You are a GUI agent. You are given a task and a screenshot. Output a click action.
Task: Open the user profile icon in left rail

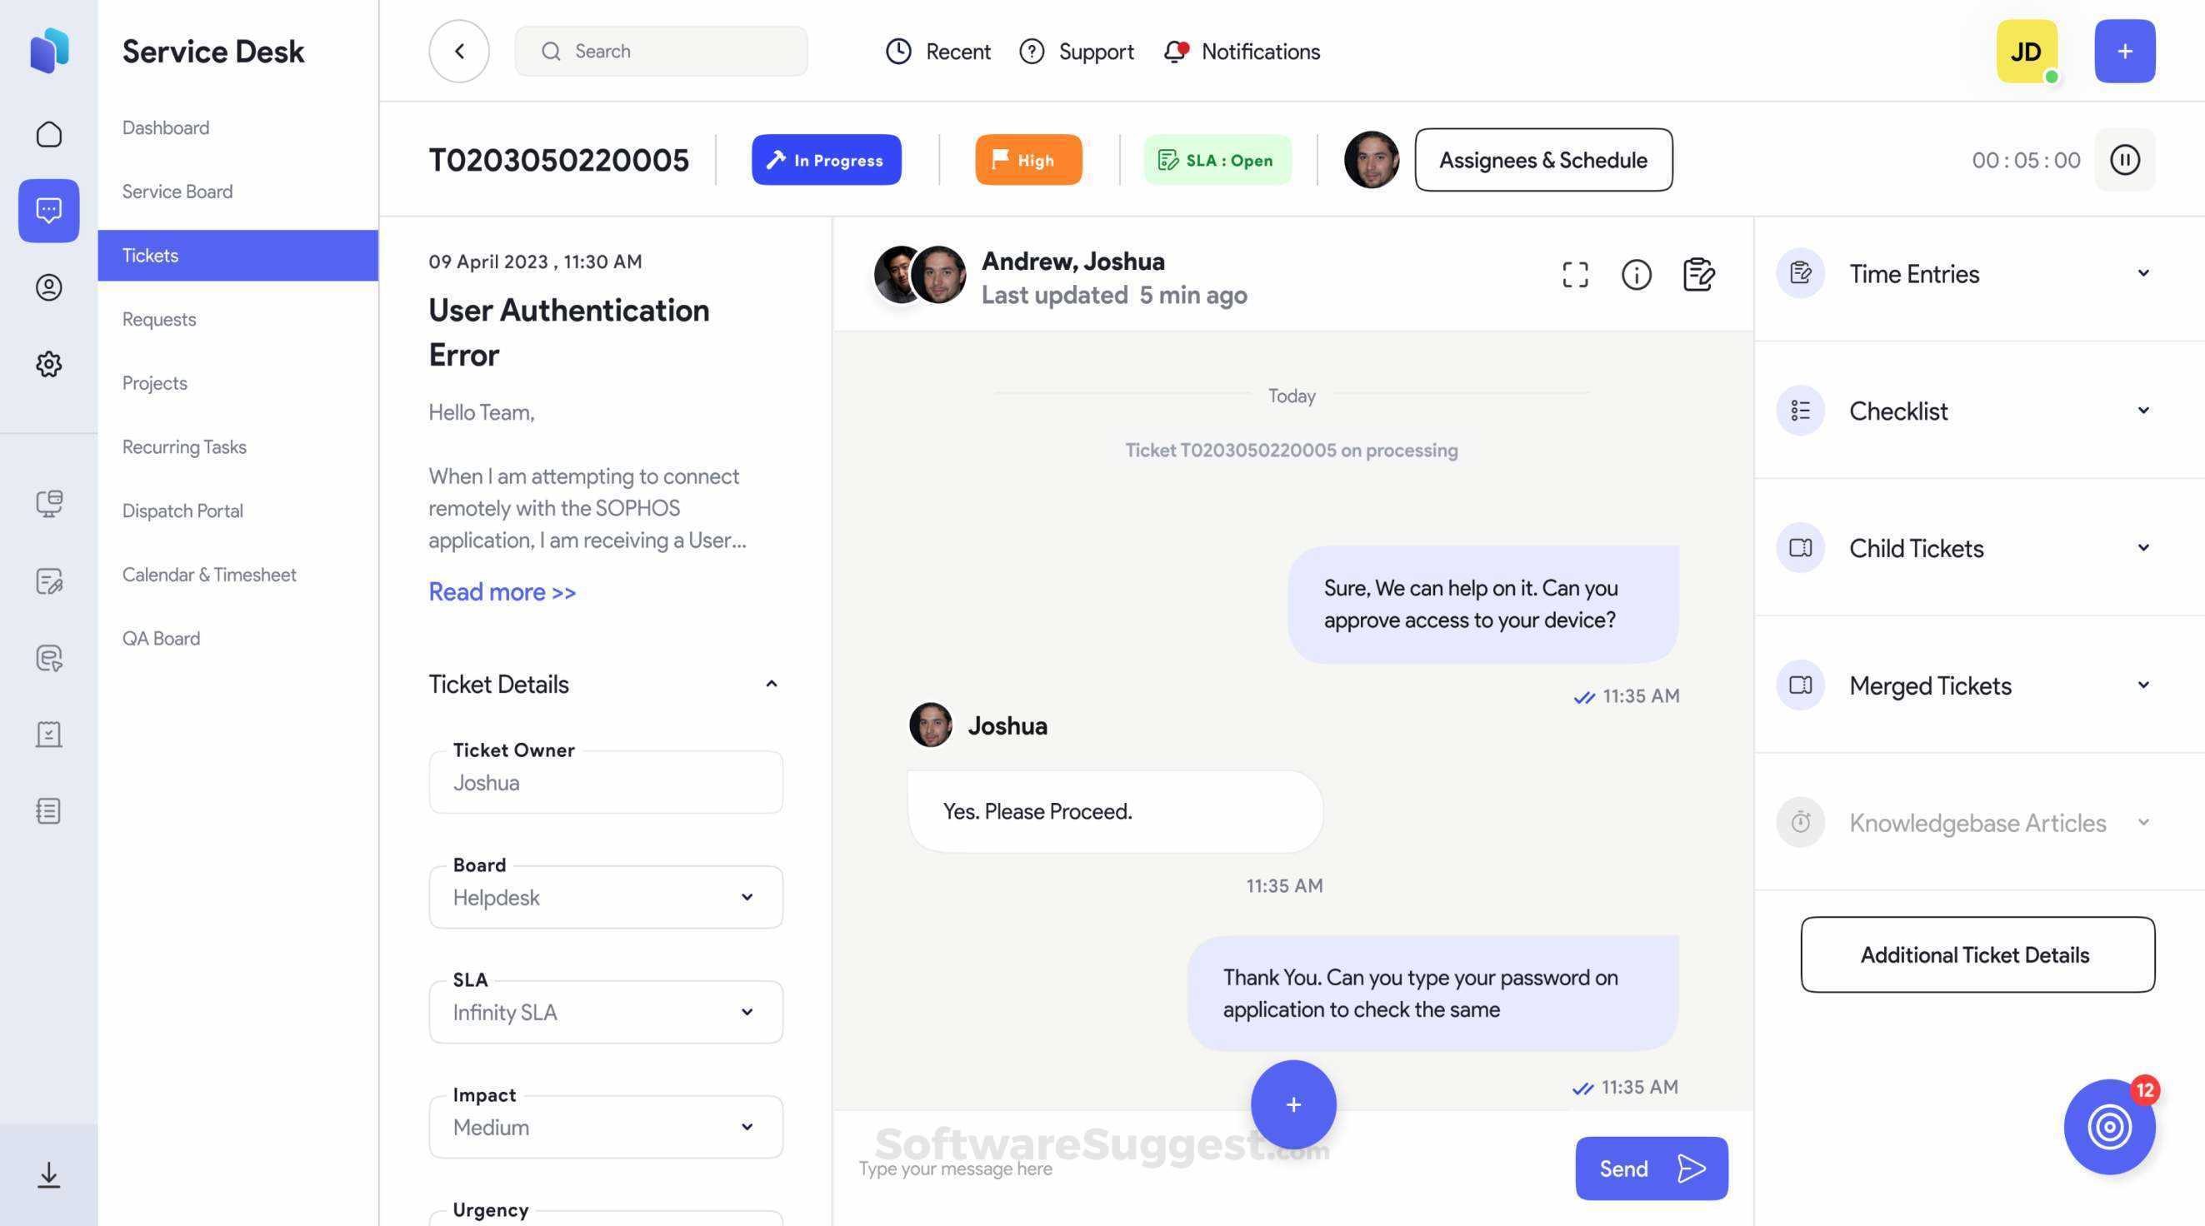[49, 287]
